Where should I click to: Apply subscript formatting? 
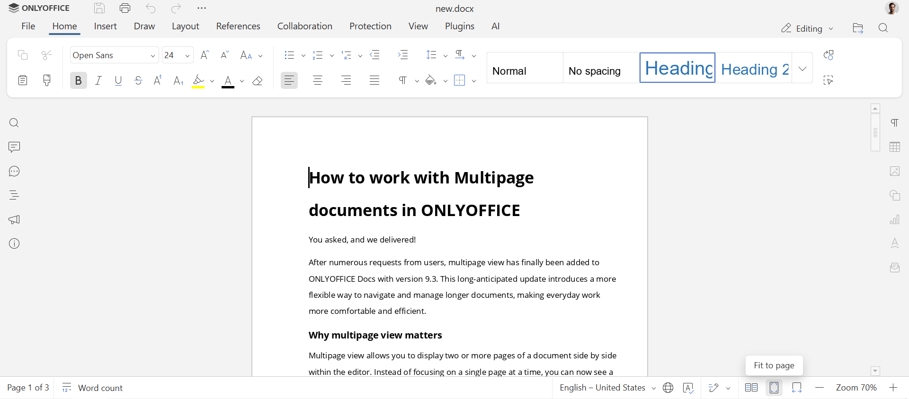tap(178, 80)
